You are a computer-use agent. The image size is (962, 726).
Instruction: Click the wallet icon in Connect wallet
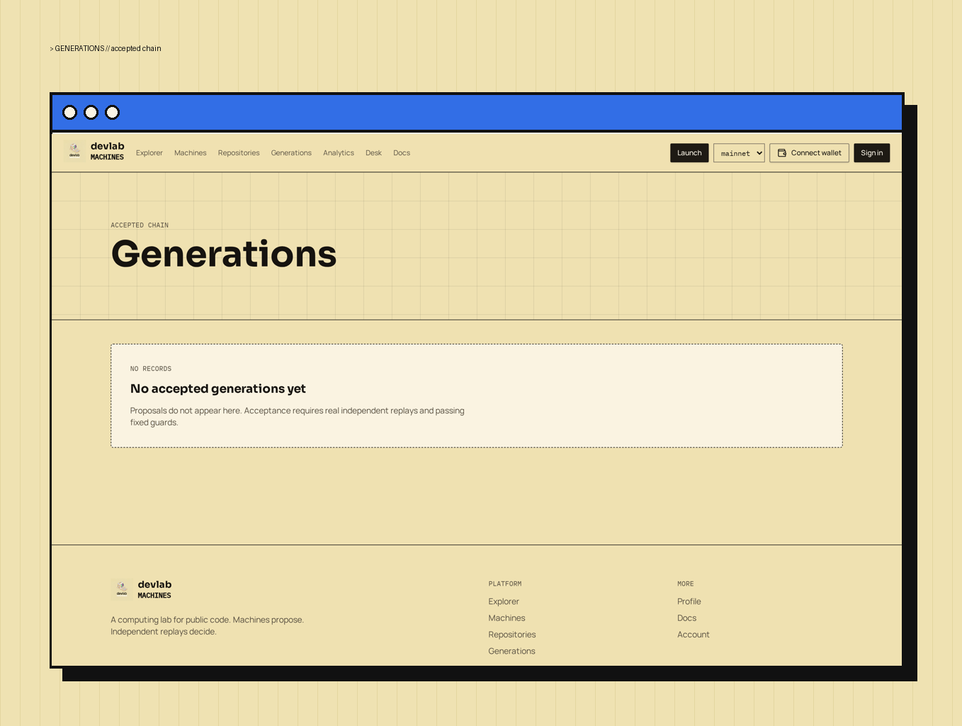[782, 153]
